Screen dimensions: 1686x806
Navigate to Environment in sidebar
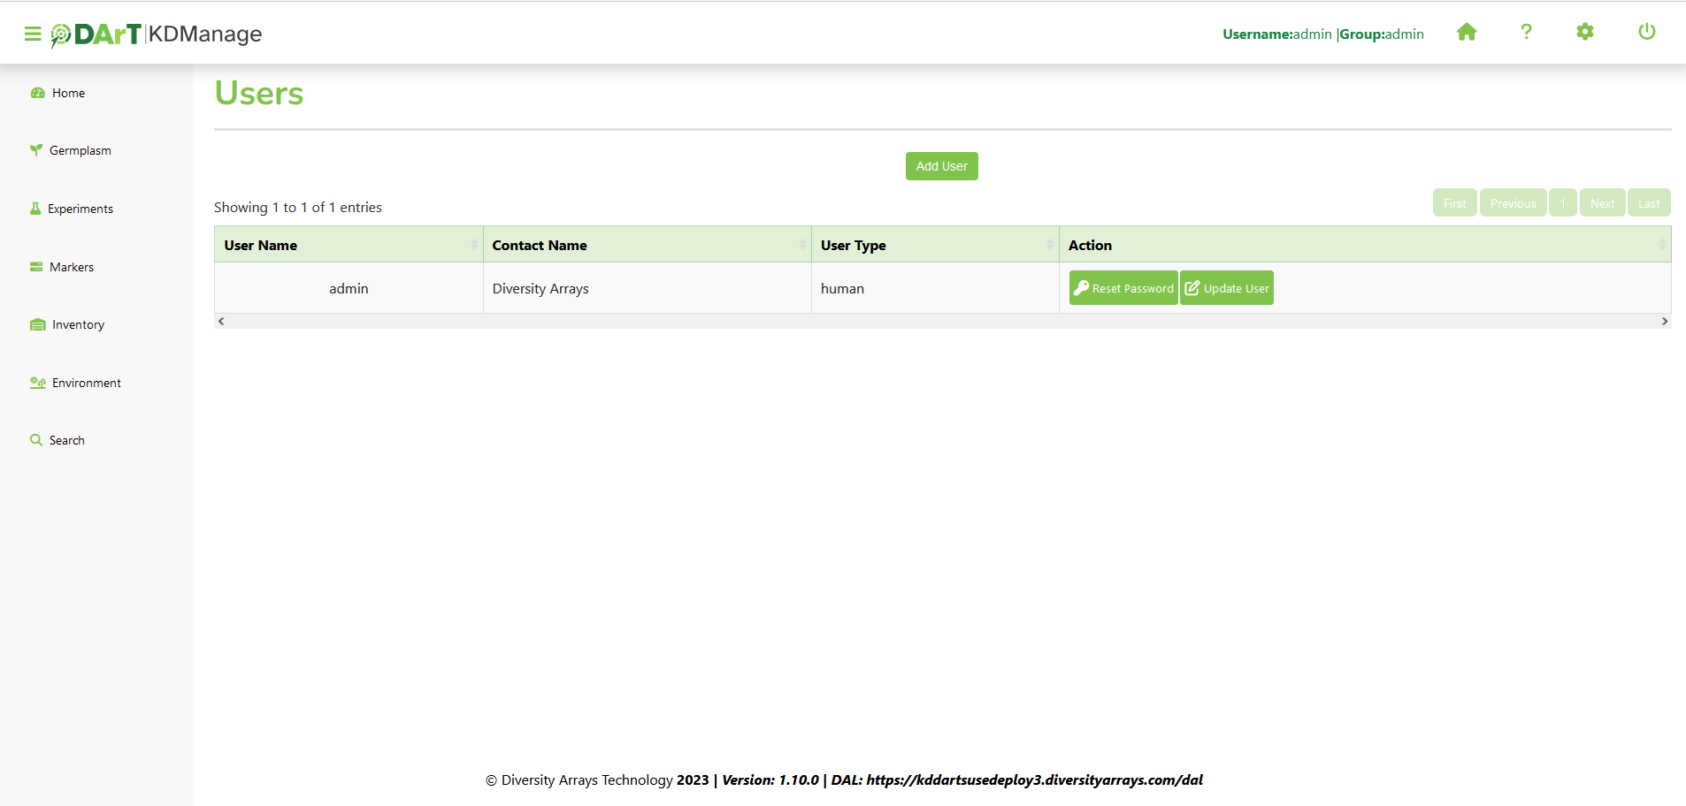click(86, 383)
